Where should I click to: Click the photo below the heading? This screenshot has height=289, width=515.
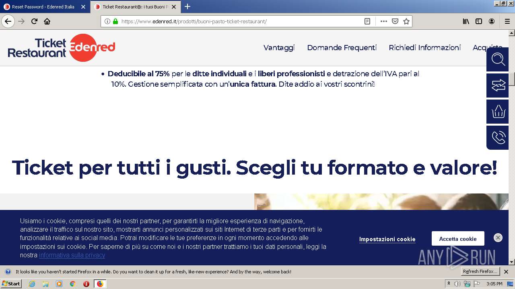coord(381,202)
